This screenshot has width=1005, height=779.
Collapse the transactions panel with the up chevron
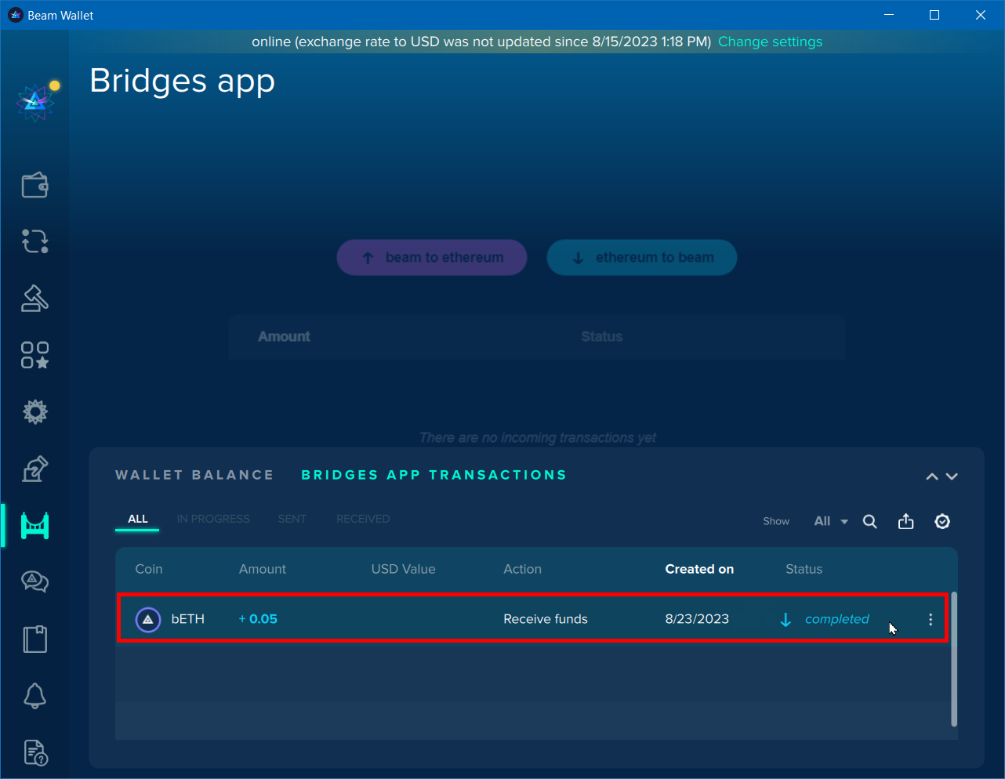(x=931, y=476)
